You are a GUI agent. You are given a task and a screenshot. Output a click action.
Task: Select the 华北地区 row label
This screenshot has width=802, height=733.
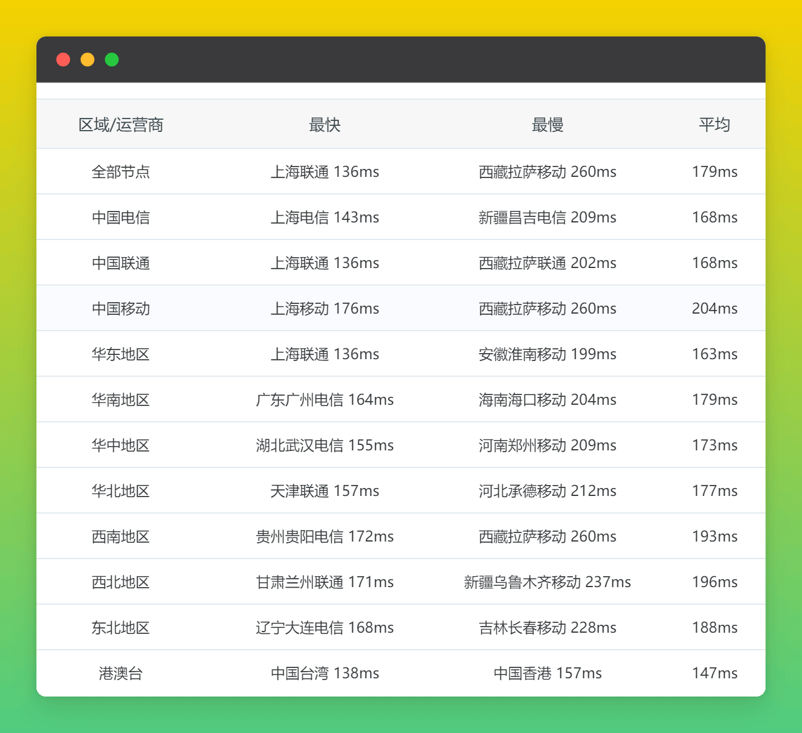pyautogui.click(x=121, y=491)
